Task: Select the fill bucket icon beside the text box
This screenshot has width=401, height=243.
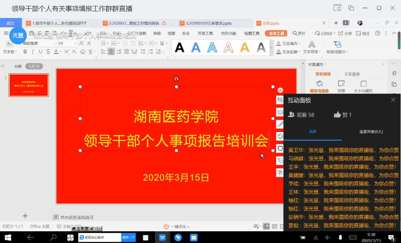Action: tap(280, 136)
